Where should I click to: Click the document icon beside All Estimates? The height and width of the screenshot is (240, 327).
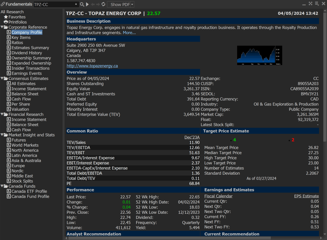[9, 84]
